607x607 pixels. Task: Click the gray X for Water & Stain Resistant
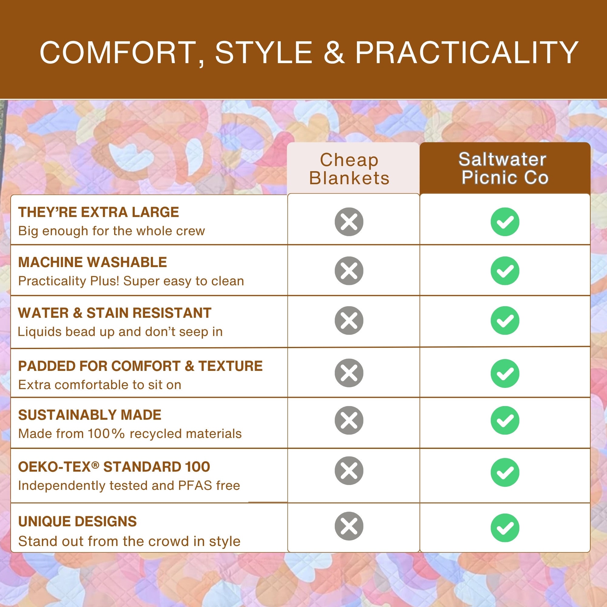coord(349,320)
